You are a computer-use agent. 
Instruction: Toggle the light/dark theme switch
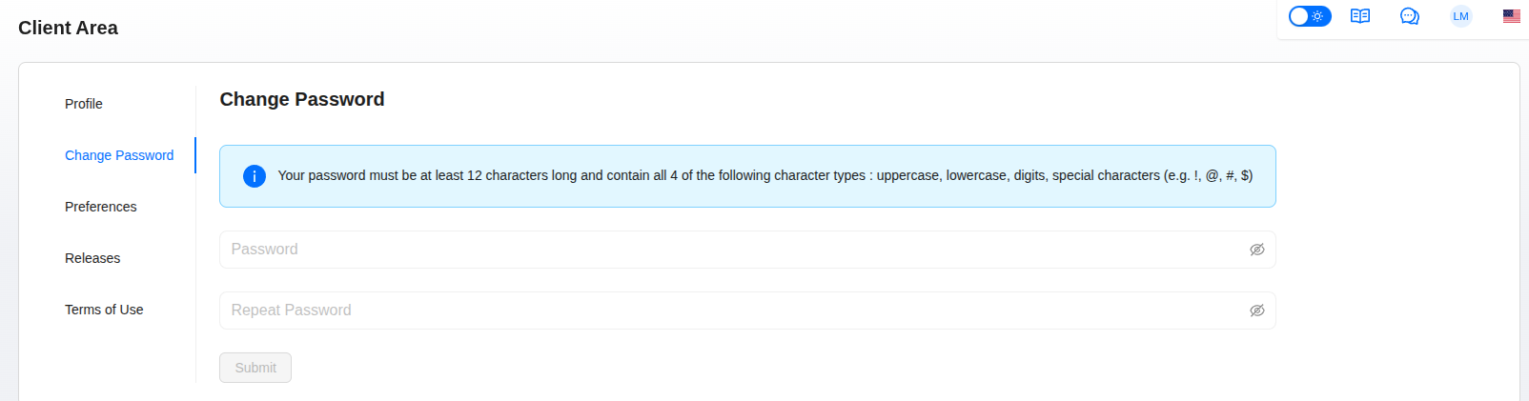tap(1310, 16)
